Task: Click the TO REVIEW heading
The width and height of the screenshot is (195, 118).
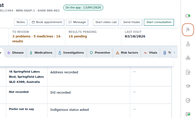Action: (x=21, y=32)
